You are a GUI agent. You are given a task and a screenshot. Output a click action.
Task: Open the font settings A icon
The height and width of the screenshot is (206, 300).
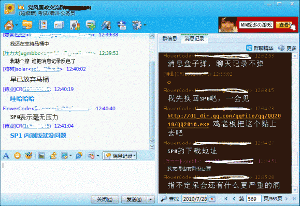[6, 156]
